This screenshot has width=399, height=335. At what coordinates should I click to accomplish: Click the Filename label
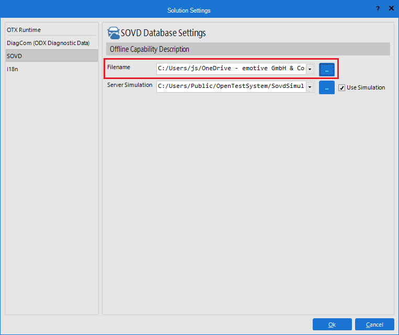click(x=119, y=67)
